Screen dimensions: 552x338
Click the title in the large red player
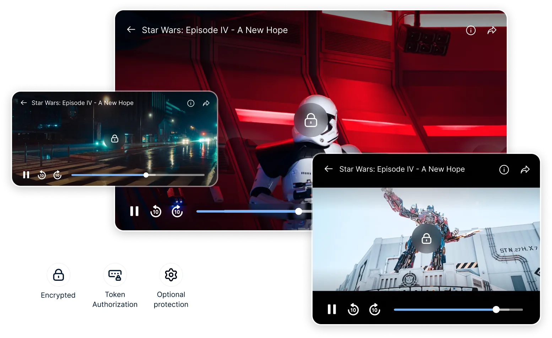tap(215, 30)
